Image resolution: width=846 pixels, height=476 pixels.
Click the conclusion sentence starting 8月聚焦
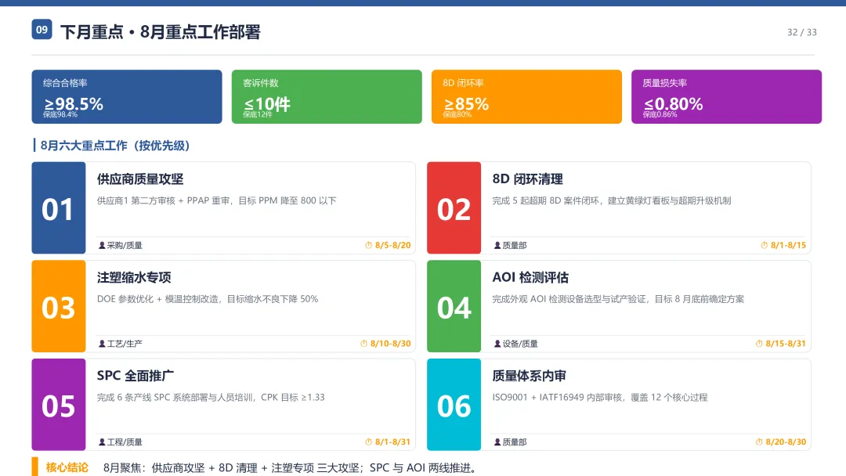pyautogui.click(x=291, y=468)
